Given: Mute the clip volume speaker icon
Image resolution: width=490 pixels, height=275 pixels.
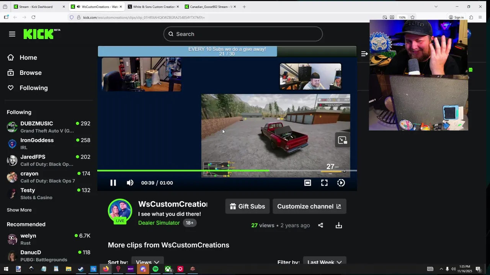Looking at the screenshot, I should click(130, 183).
